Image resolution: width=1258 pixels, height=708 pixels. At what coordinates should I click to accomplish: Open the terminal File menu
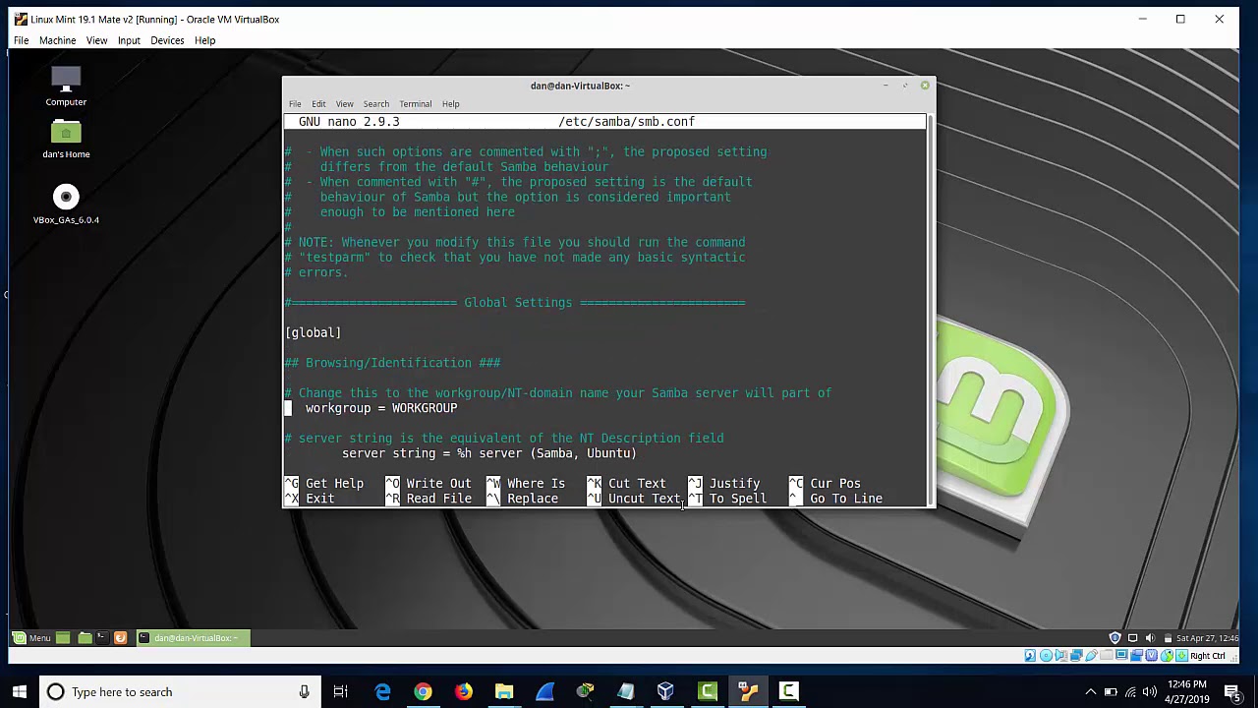pos(295,103)
